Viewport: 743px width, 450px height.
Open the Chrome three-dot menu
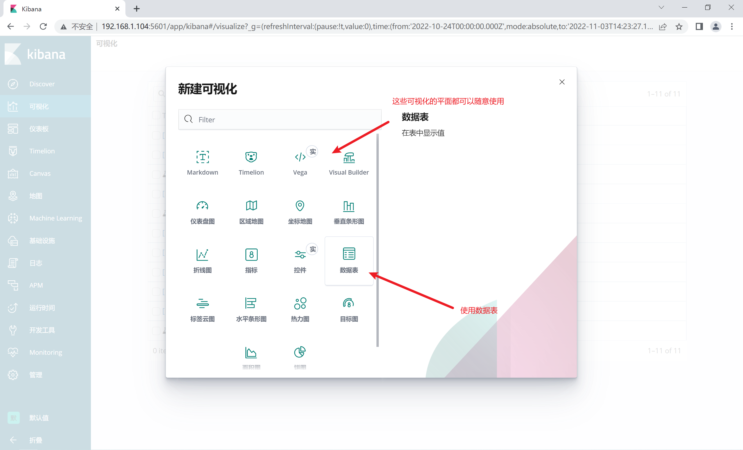[732, 26]
